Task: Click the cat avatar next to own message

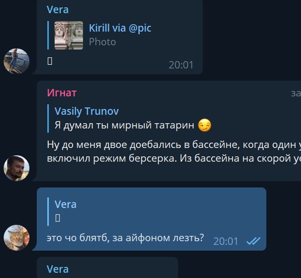Action: [16, 237]
